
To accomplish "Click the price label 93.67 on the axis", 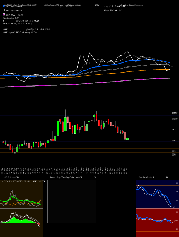I will click(174, 140).
